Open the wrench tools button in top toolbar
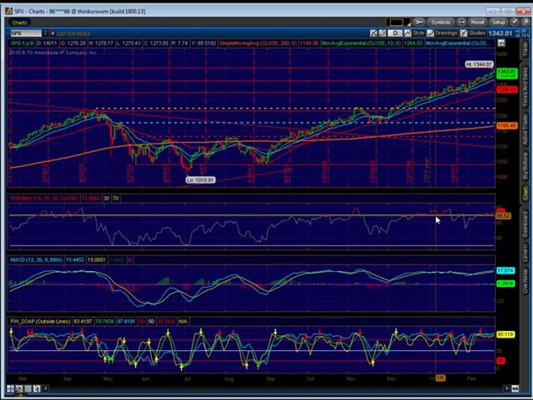533x400 pixels. [x=419, y=22]
